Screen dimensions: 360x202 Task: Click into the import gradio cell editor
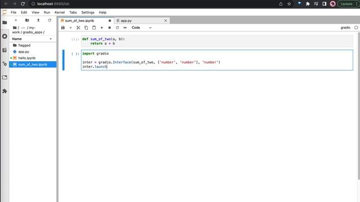[x=217, y=60]
